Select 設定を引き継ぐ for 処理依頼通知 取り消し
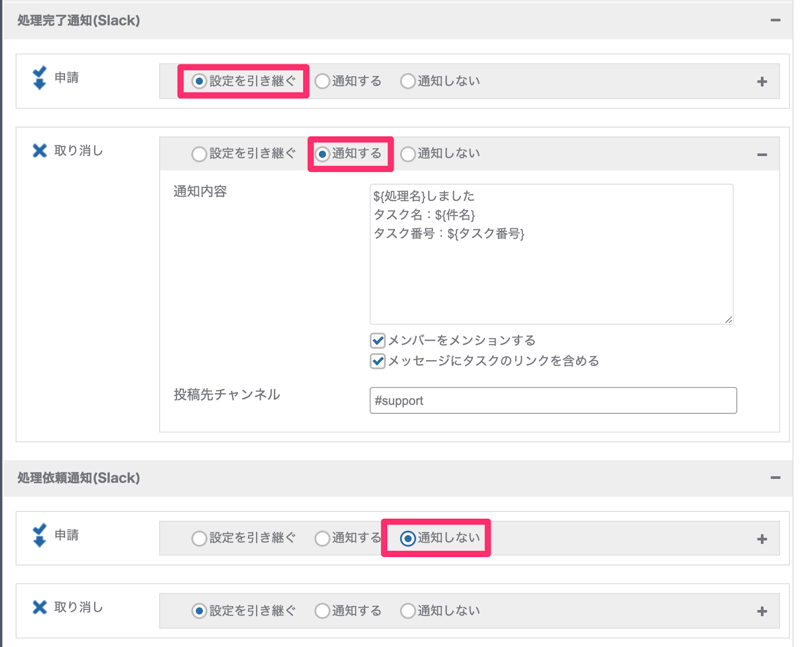Image resolution: width=801 pixels, height=647 pixels. (199, 611)
